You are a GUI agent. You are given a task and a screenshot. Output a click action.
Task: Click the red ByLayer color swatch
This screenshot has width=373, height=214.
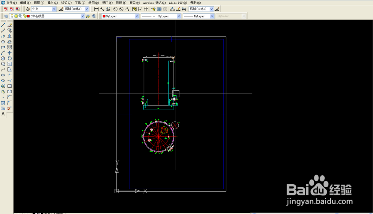[x=104, y=16]
